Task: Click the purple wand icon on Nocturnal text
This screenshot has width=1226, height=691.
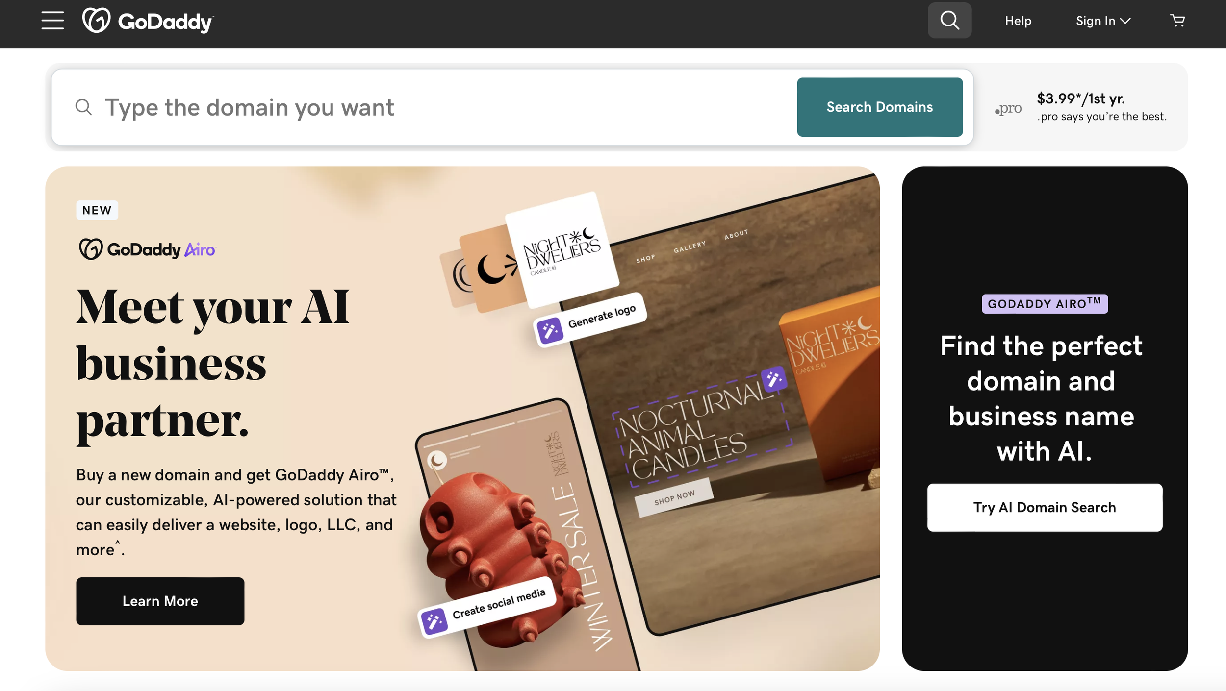Action: point(774,379)
